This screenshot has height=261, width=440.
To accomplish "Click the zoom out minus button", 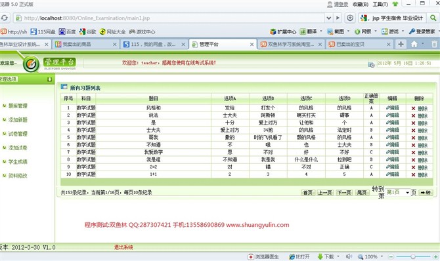I will 391,256.
